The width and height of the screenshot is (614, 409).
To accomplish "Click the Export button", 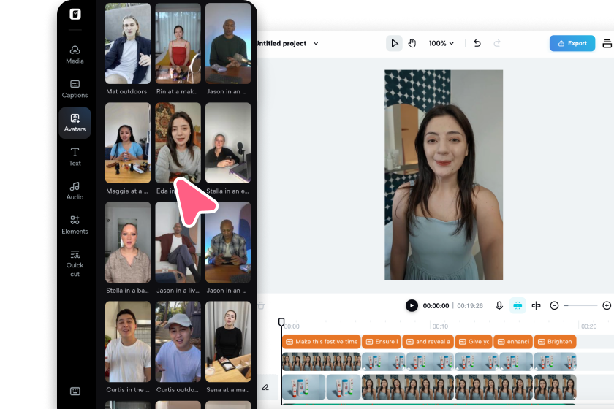I will coord(572,43).
